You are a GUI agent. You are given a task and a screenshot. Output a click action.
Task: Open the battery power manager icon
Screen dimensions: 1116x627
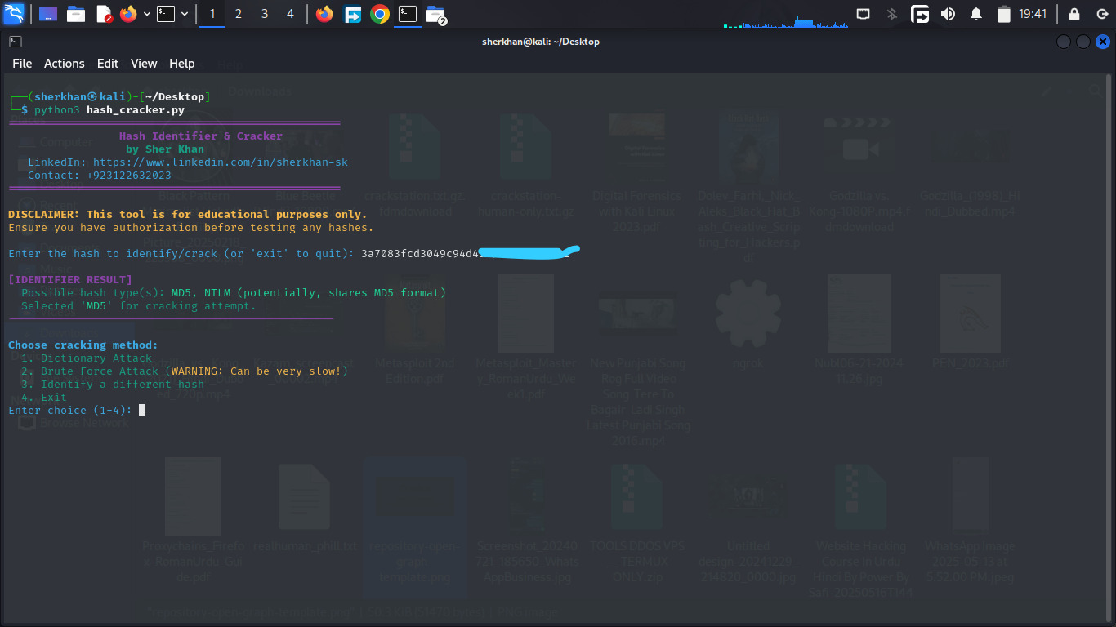point(1004,14)
